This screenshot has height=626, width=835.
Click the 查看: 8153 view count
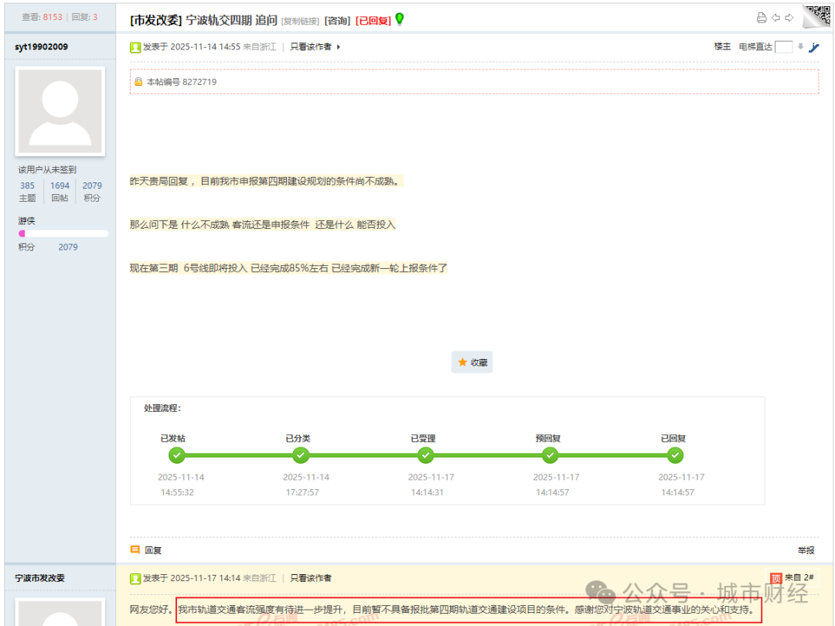(x=42, y=17)
